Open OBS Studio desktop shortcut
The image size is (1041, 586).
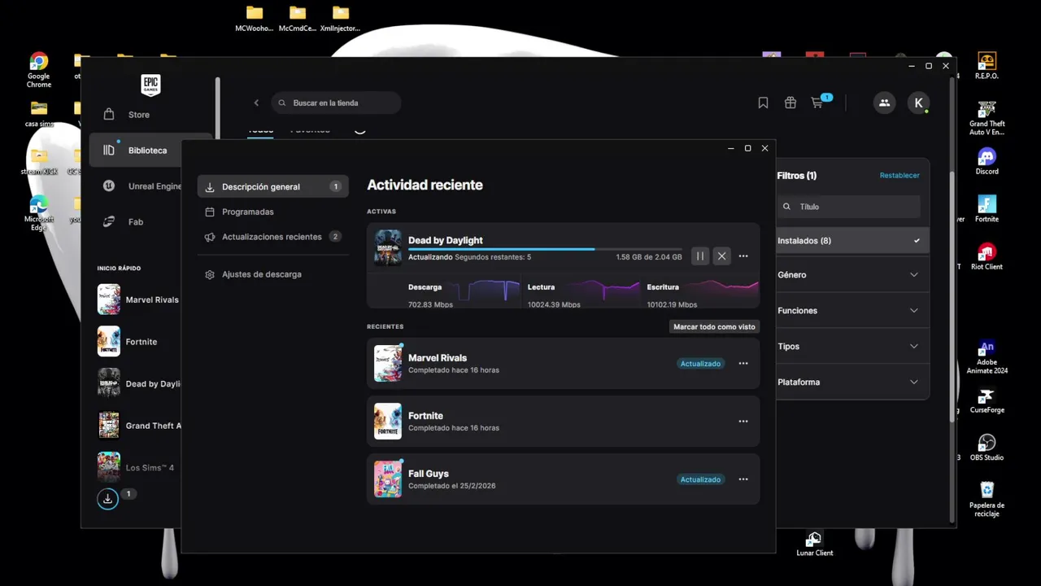987,448
